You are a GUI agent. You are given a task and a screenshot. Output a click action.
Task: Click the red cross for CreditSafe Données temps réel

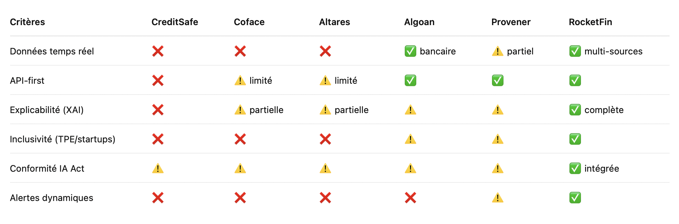158,51
